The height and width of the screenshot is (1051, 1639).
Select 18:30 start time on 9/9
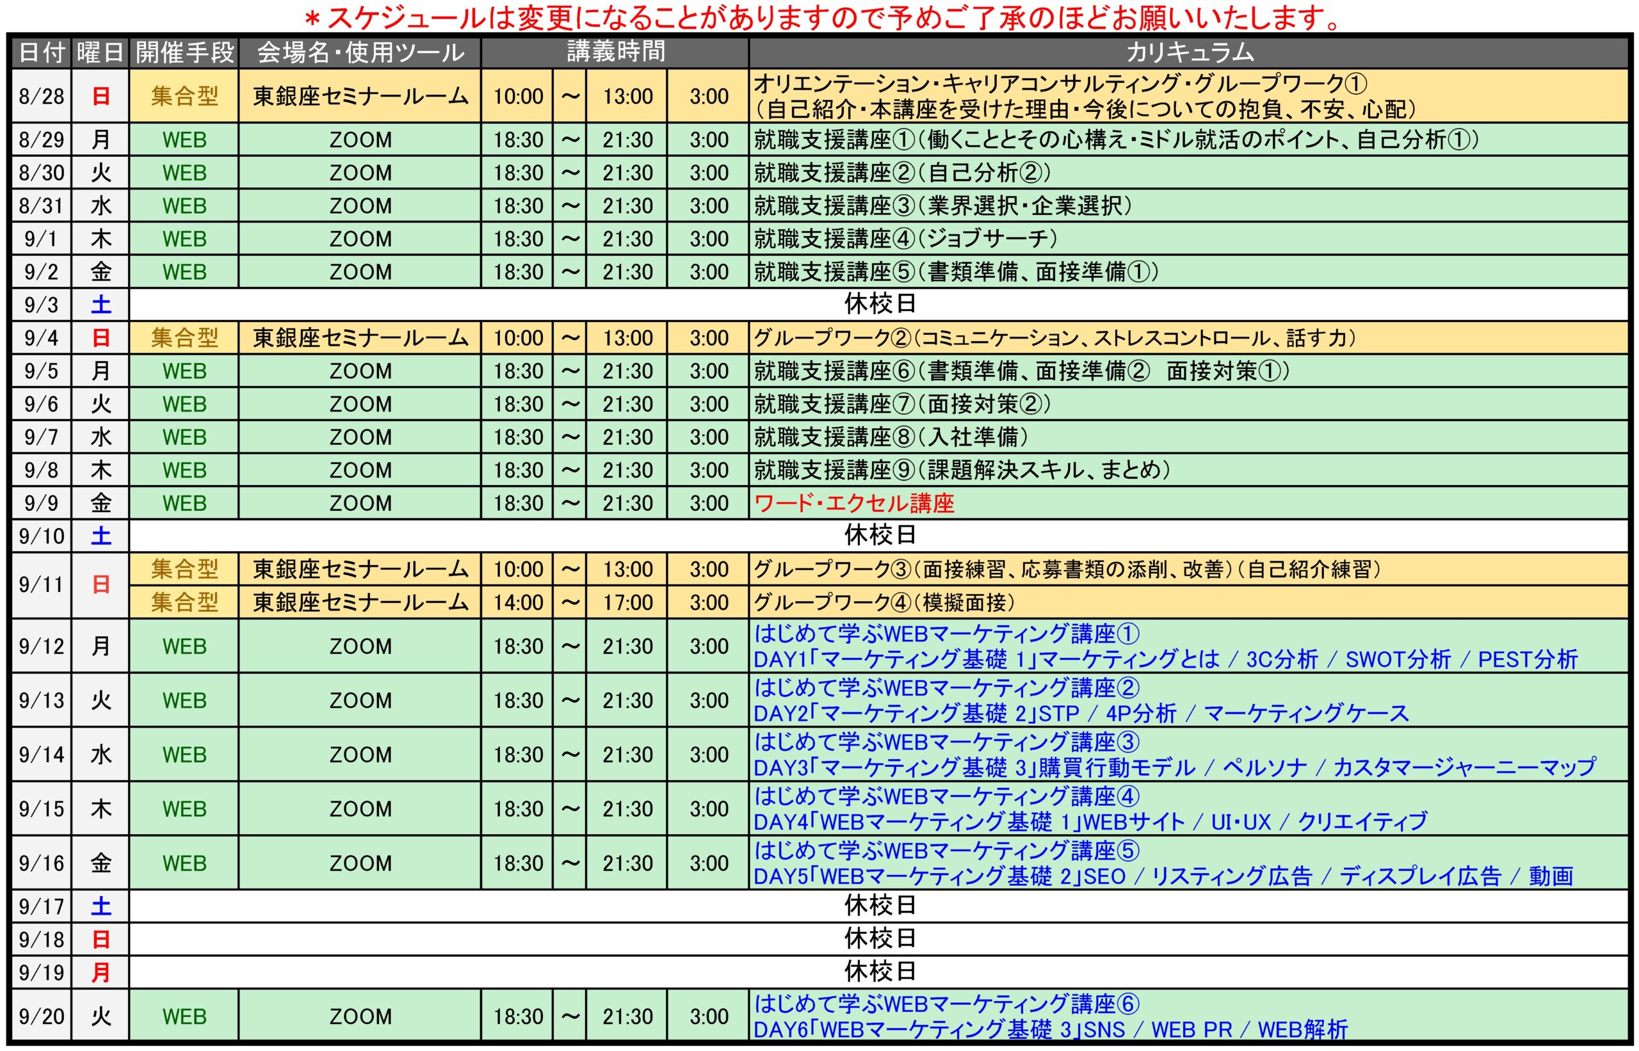tap(517, 503)
